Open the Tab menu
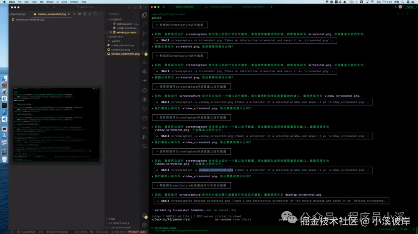 [41, 2]
